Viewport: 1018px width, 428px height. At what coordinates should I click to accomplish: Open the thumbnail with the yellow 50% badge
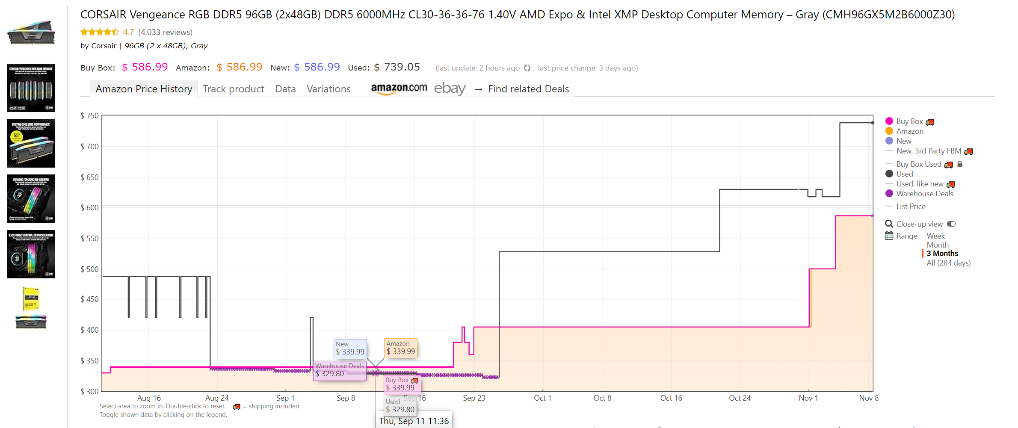pyautogui.click(x=31, y=143)
